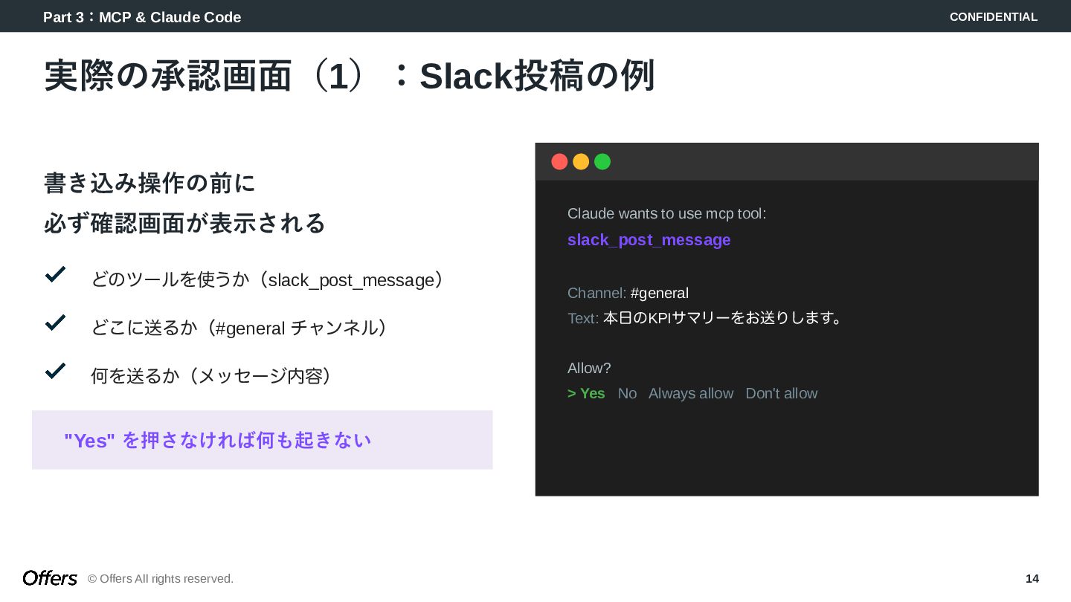Choose Always allow in the prompt
Screen dimensions: 1071x602
691,393
